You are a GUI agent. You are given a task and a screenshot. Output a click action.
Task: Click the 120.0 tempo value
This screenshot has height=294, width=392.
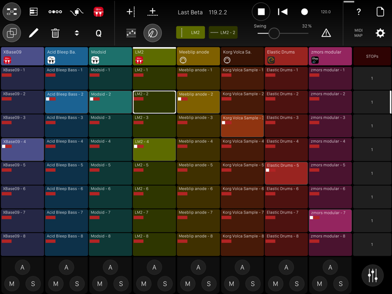(326, 12)
